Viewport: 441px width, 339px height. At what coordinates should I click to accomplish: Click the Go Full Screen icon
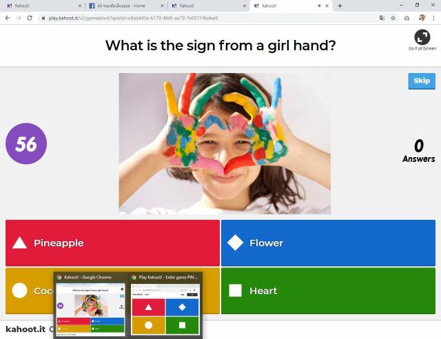(x=422, y=37)
